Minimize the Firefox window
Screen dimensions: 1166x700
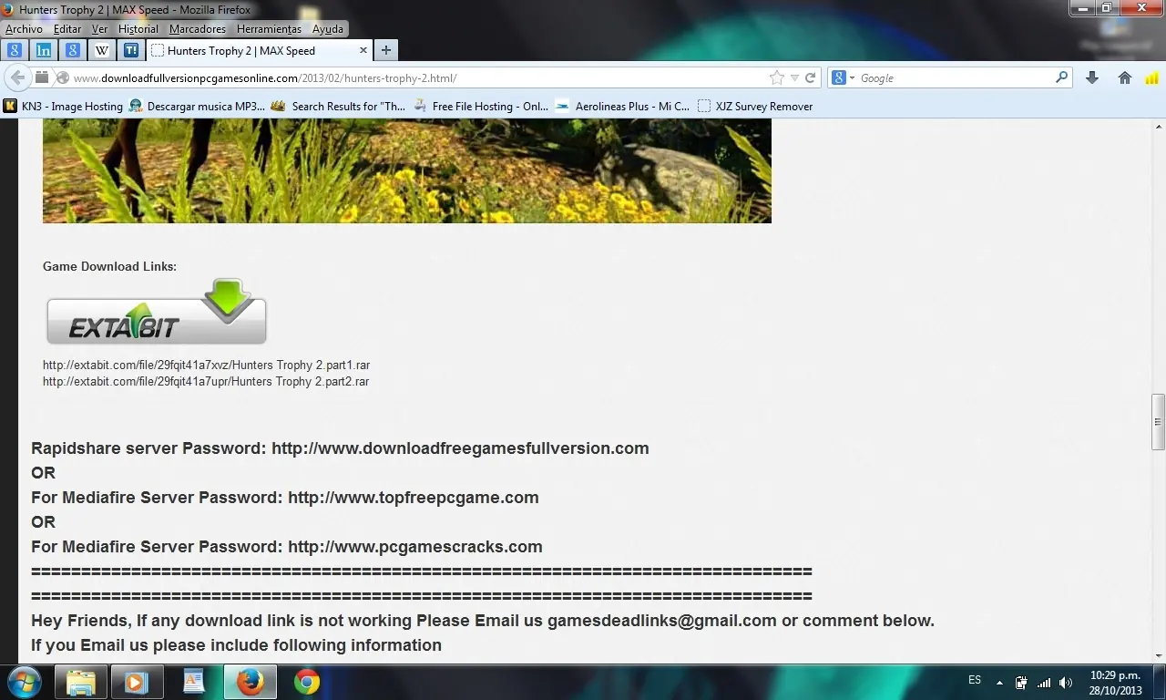click(1084, 7)
